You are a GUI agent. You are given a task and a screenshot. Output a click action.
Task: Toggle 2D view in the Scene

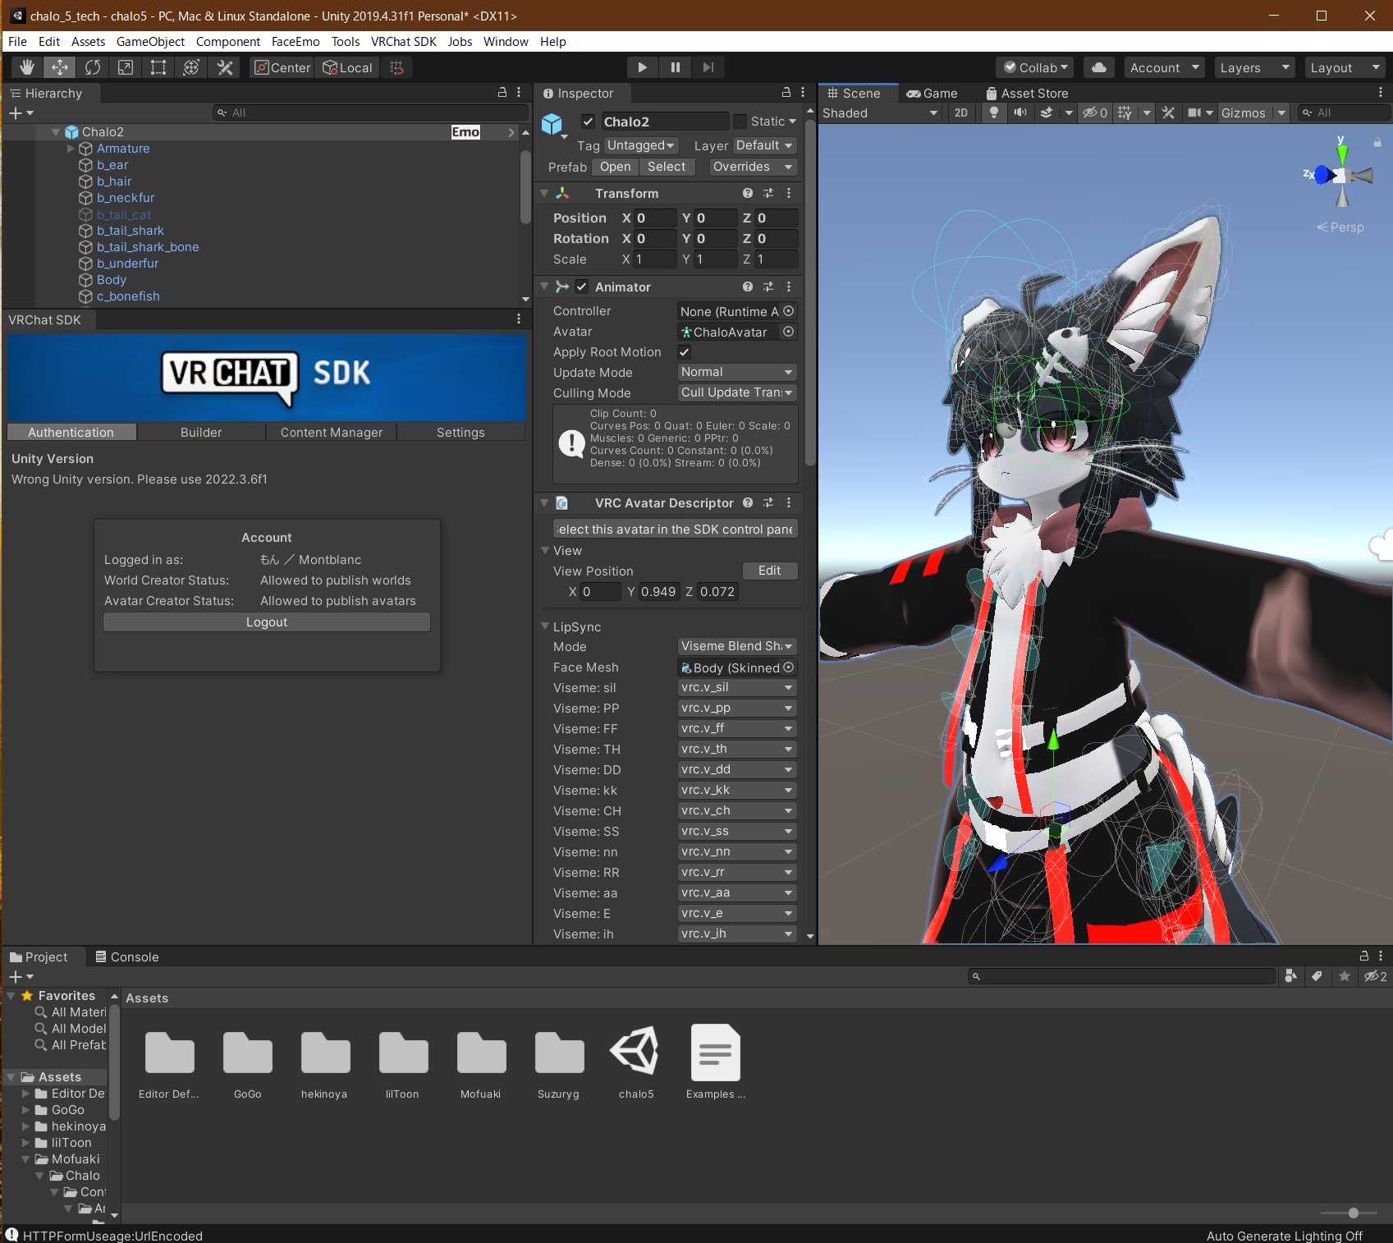pos(961,113)
